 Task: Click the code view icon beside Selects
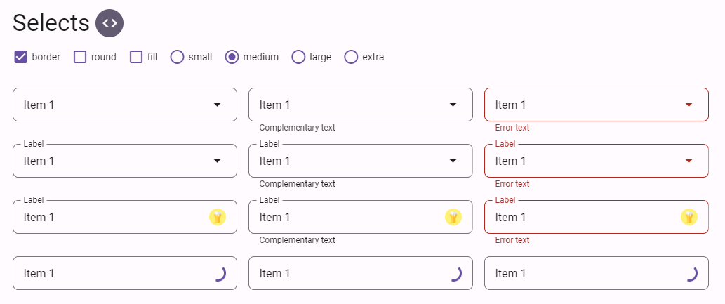pos(109,23)
